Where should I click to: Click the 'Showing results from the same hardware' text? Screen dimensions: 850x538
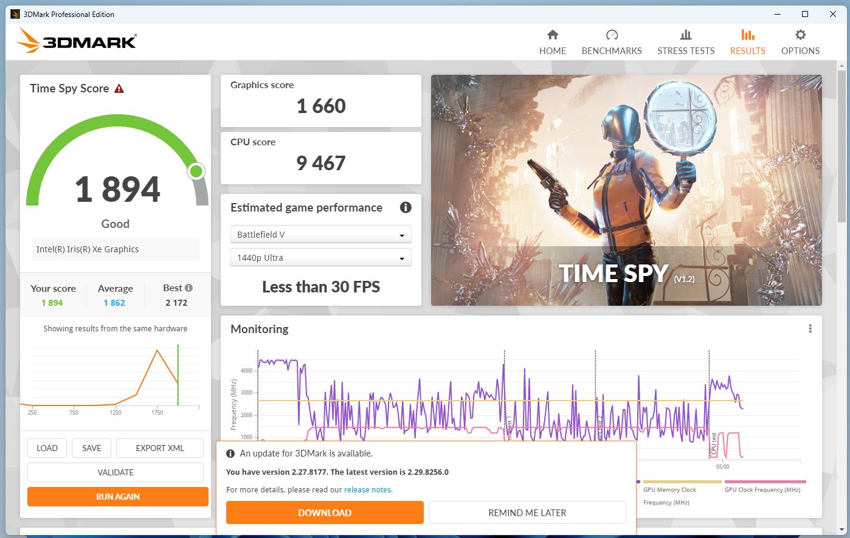(116, 328)
